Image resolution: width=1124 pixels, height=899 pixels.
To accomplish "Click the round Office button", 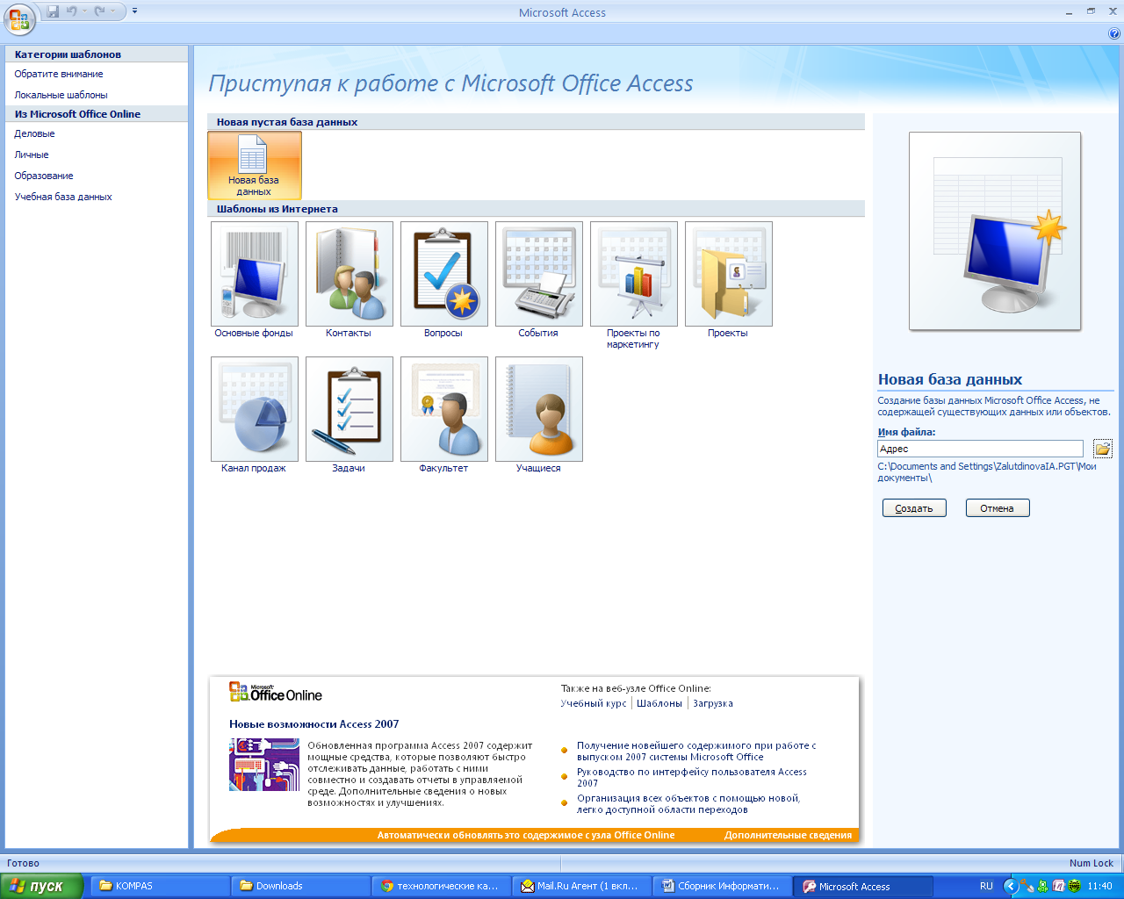I will (x=19, y=18).
